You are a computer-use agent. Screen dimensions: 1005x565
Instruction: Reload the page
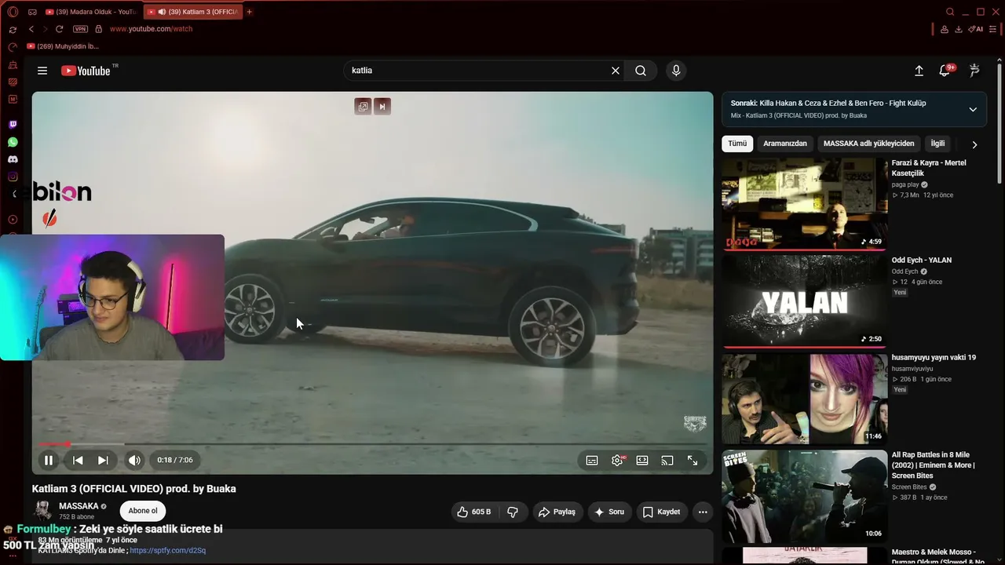tap(59, 29)
